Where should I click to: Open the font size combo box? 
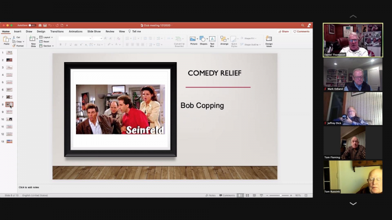point(97,39)
